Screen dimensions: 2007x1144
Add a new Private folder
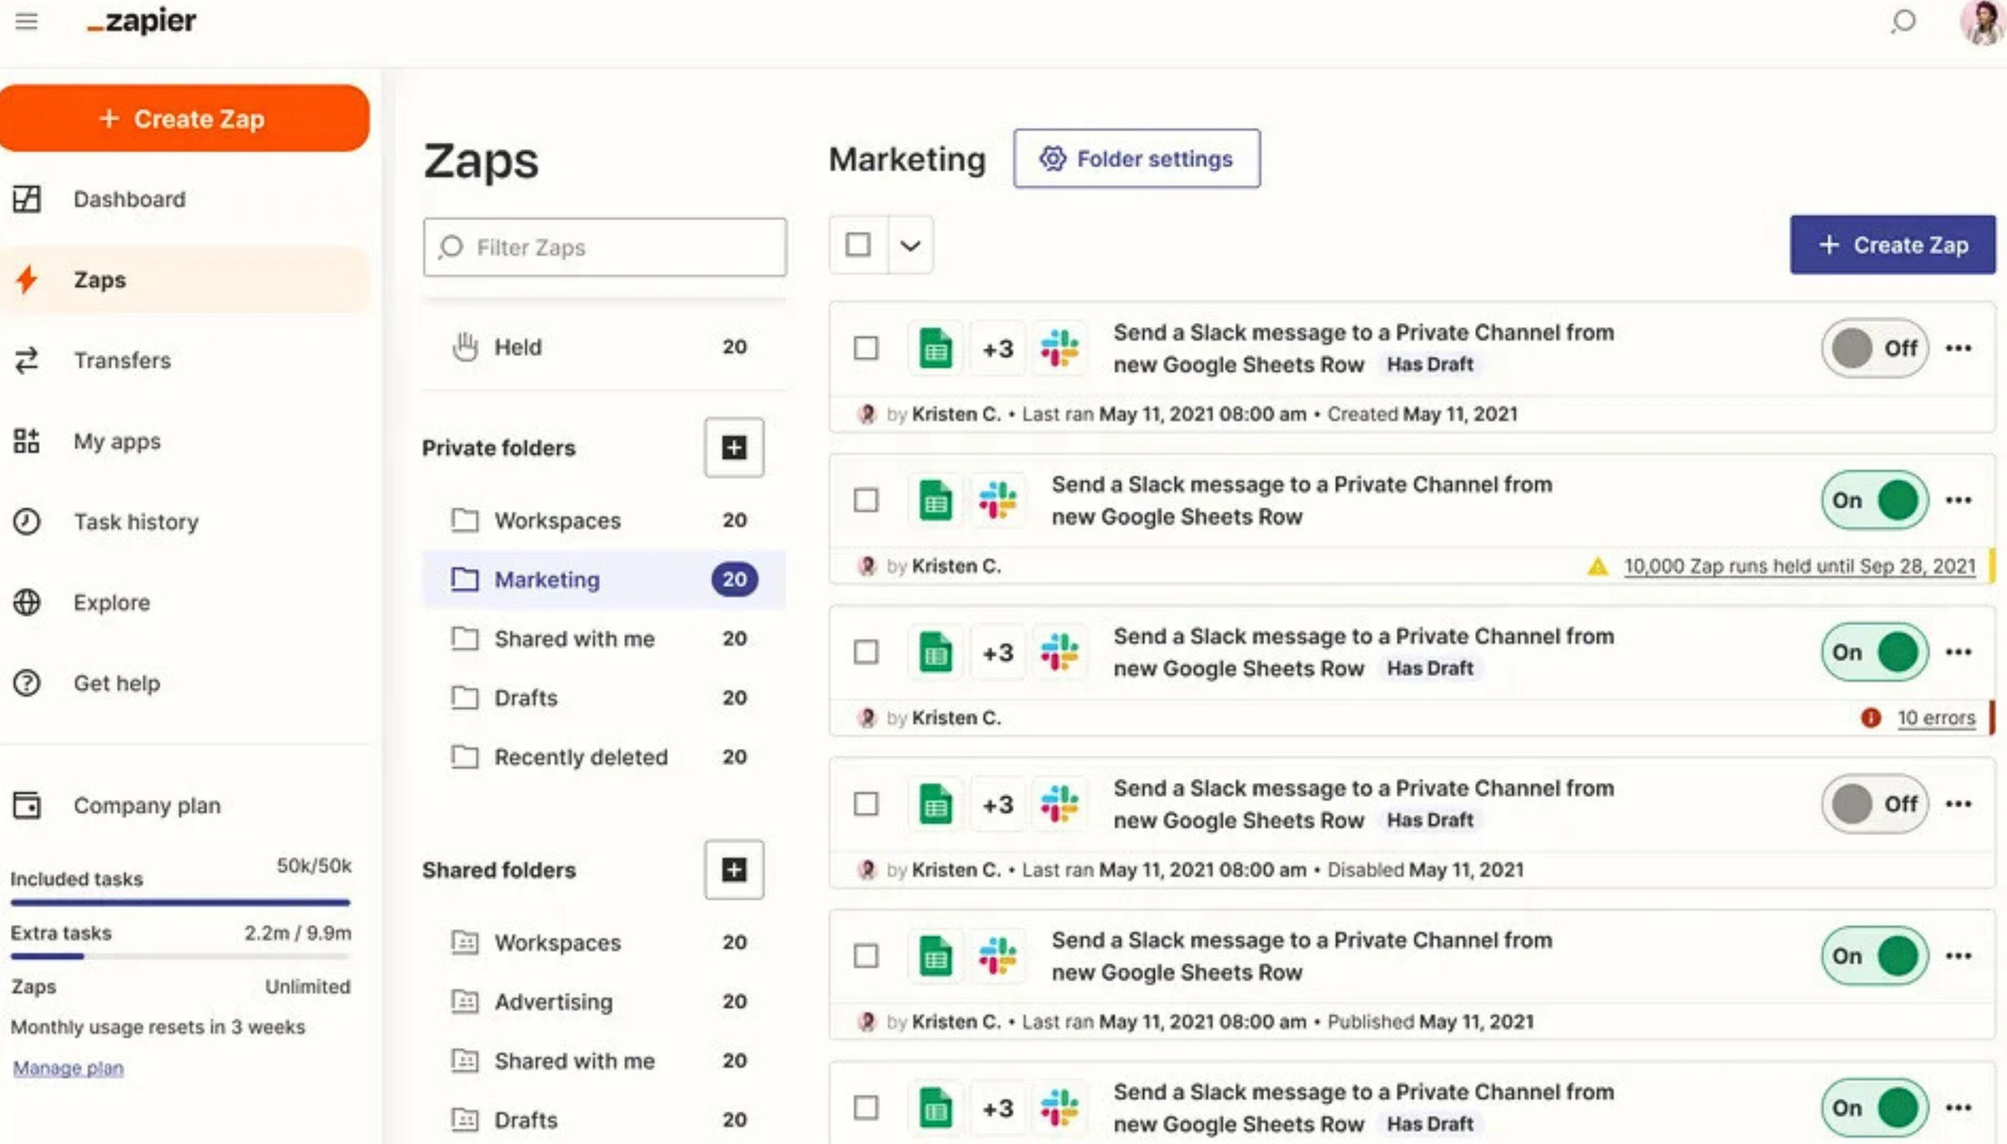tap(733, 447)
